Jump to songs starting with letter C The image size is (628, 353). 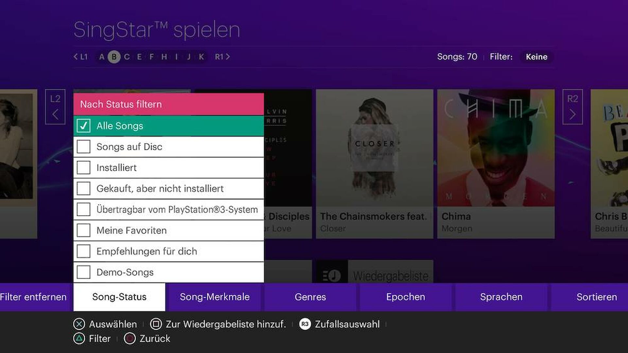(x=127, y=57)
